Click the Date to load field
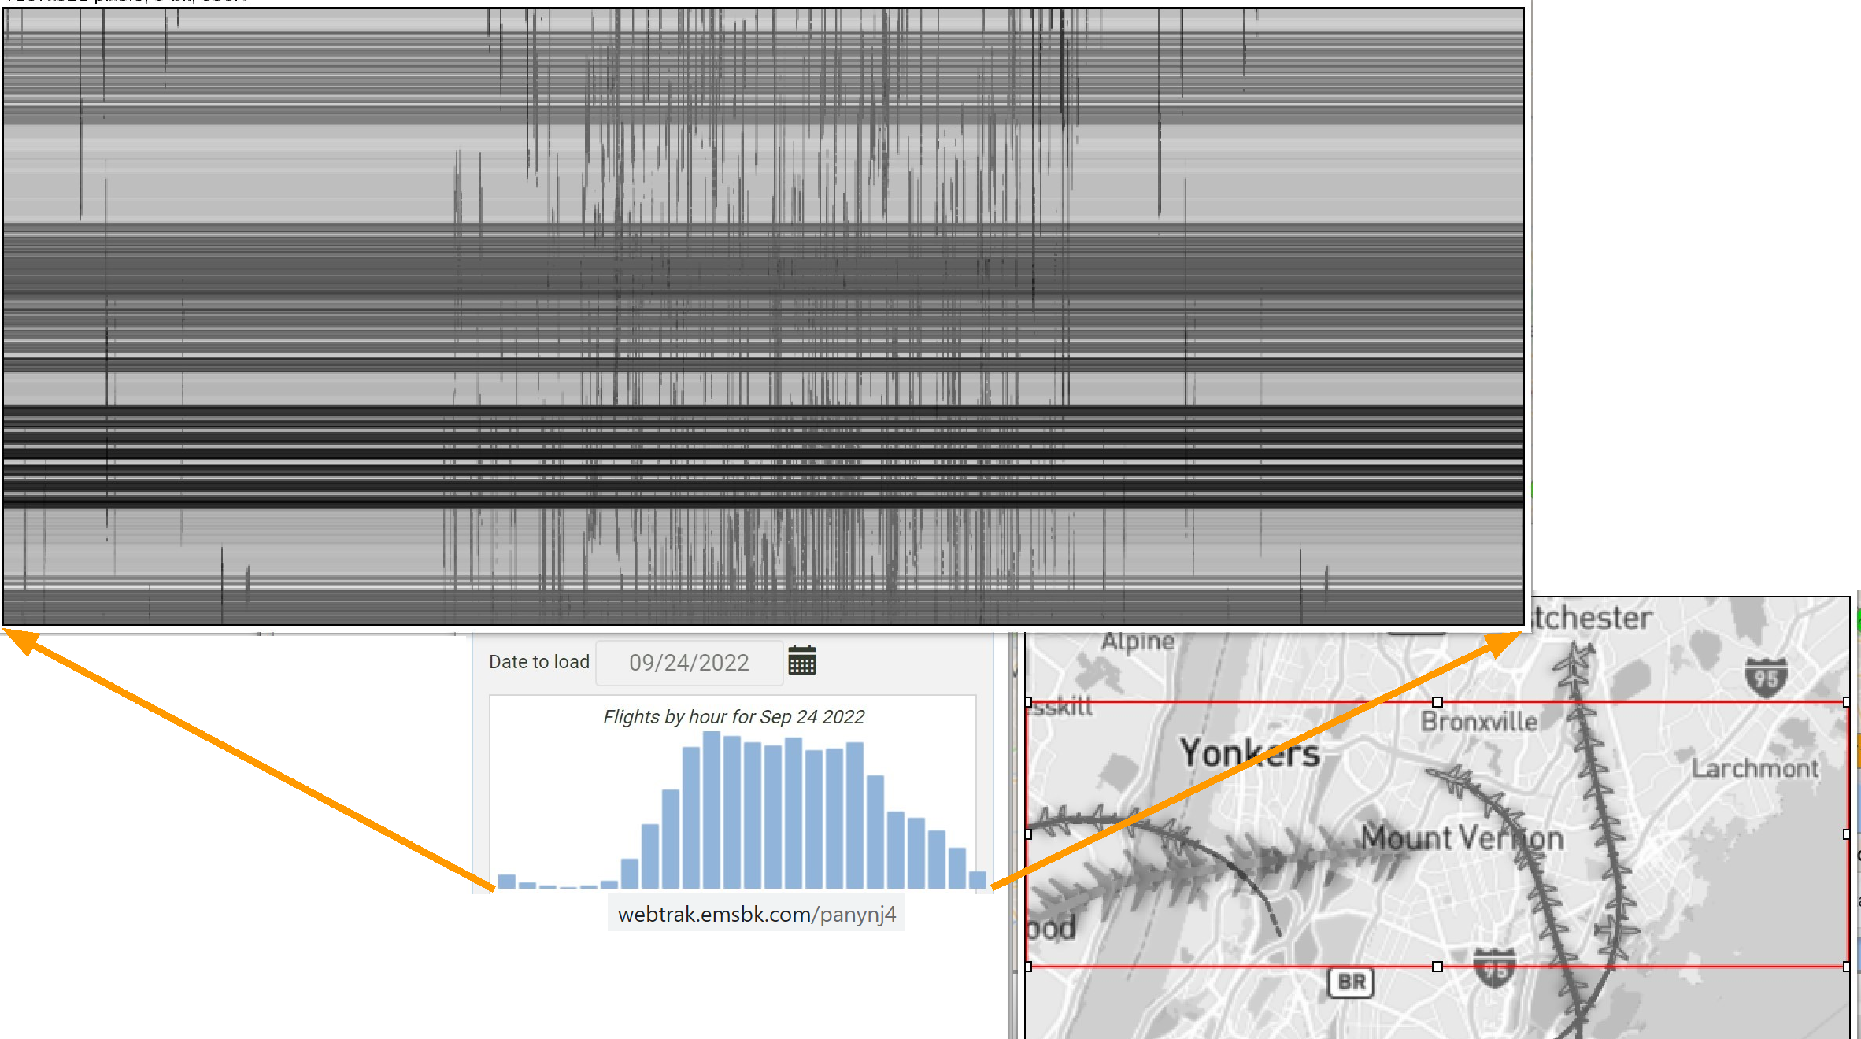 click(689, 663)
